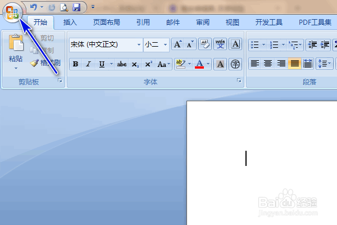
Task: Open the PDF工具集 tab
Action: (x=315, y=22)
